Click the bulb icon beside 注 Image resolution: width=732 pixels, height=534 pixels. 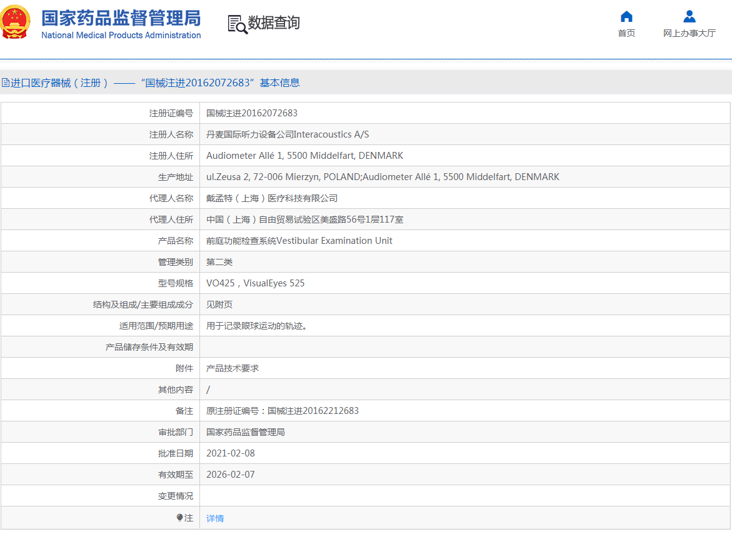pos(180,518)
